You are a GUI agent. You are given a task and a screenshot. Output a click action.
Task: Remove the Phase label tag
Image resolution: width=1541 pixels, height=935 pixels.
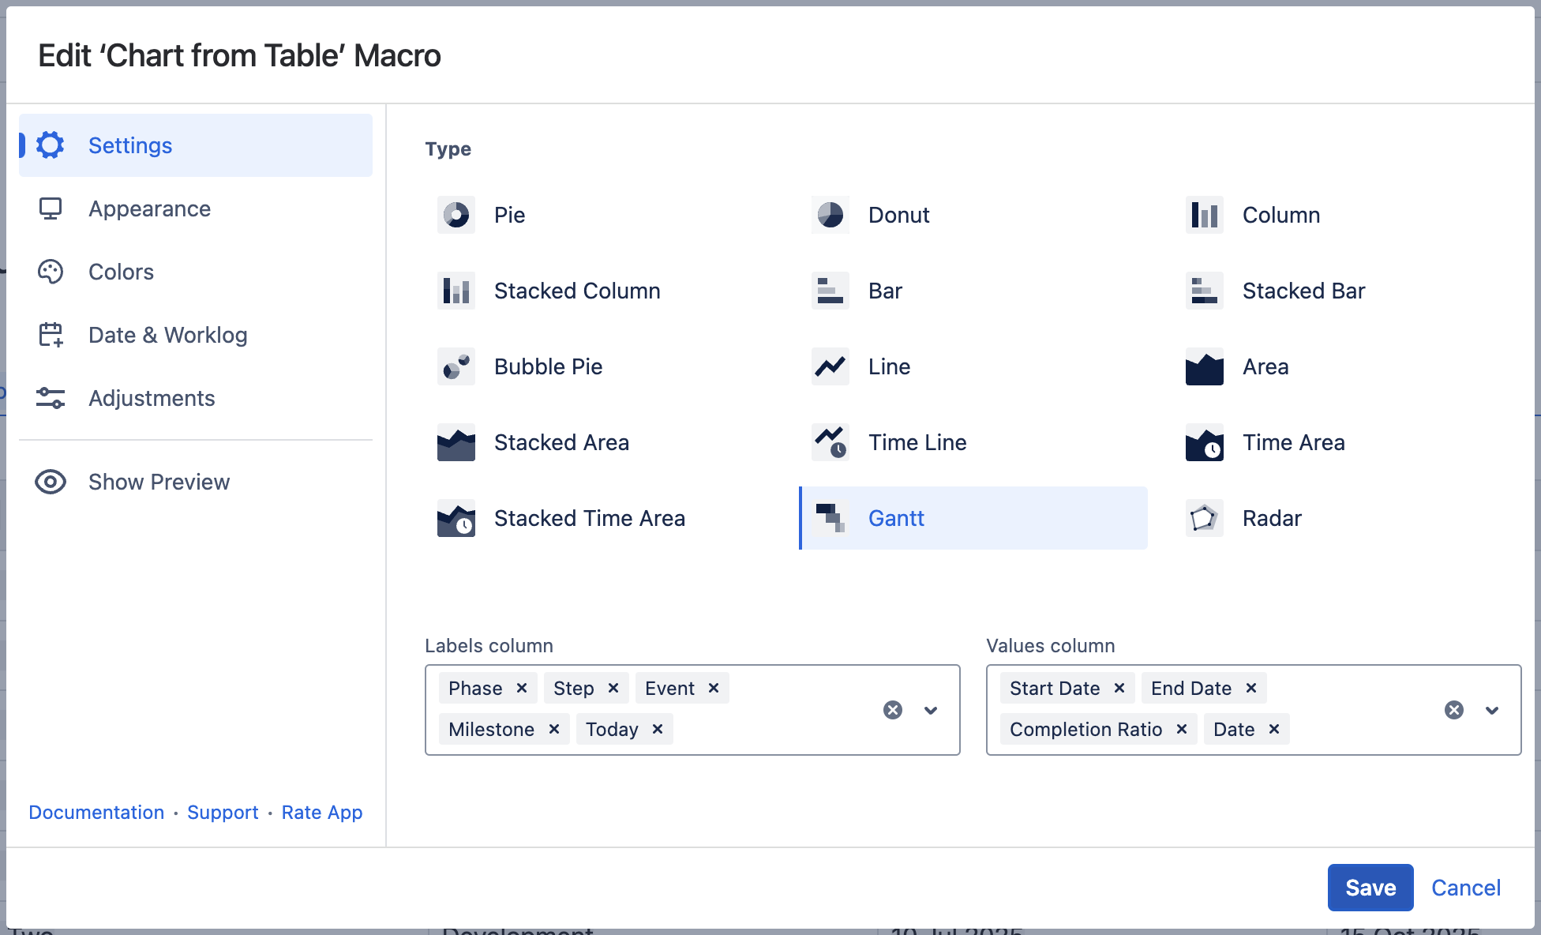[x=522, y=688]
